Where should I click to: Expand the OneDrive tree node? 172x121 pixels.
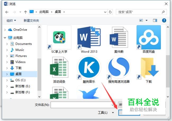click(x=5, y=30)
